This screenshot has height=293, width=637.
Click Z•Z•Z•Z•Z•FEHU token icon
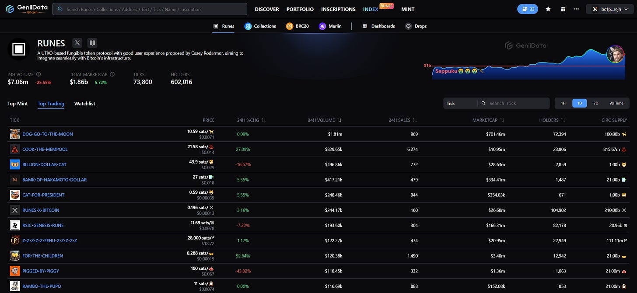15,241
